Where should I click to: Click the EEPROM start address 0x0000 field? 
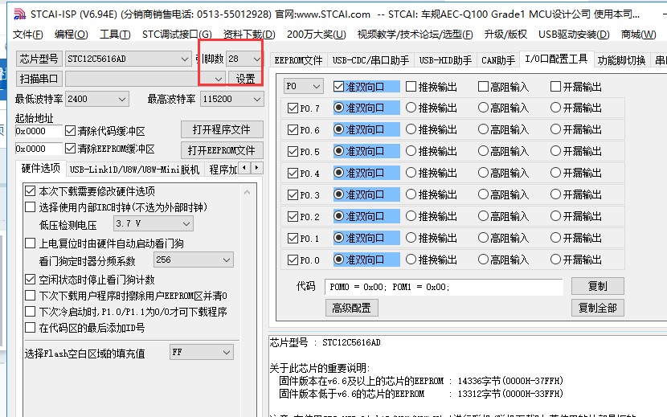pos(39,149)
